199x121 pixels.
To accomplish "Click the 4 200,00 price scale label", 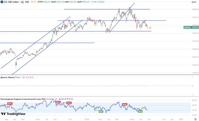I will [x=195, y=41].
